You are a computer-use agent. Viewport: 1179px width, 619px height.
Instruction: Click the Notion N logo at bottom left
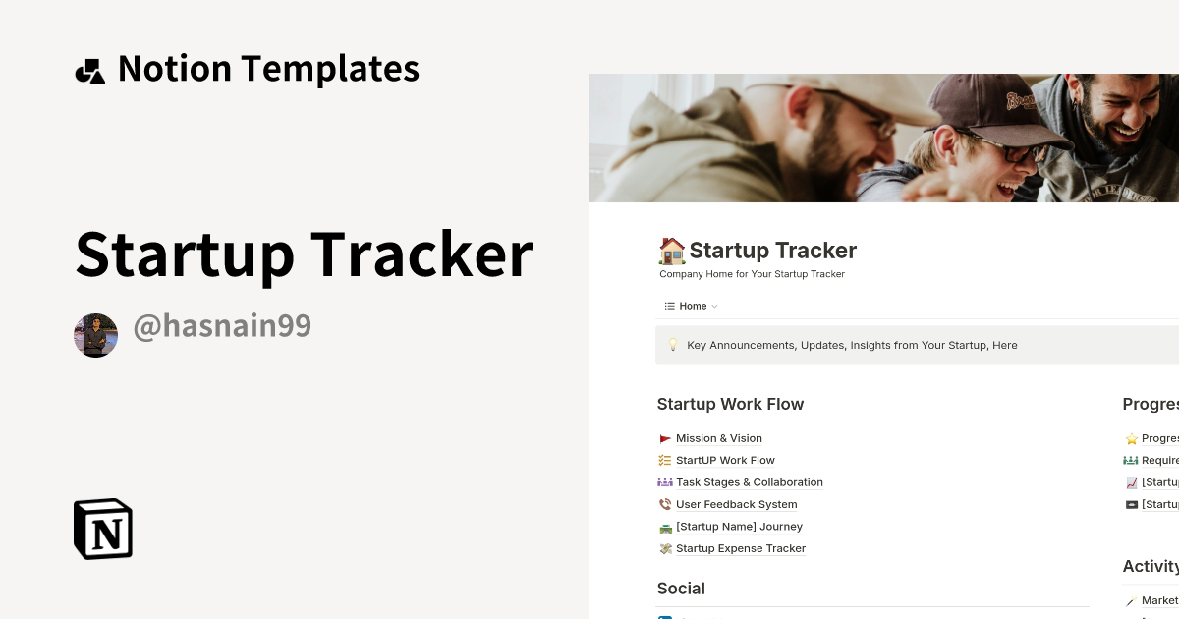point(102,529)
